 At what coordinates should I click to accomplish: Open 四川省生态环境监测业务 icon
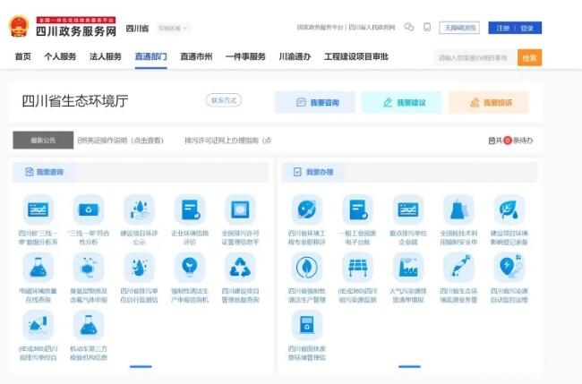[458, 268]
